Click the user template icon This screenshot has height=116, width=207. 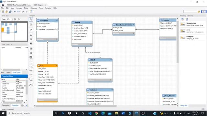click(x=183, y=31)
